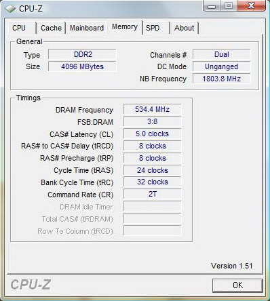Click the empty Row To Column field

point(153,231)
